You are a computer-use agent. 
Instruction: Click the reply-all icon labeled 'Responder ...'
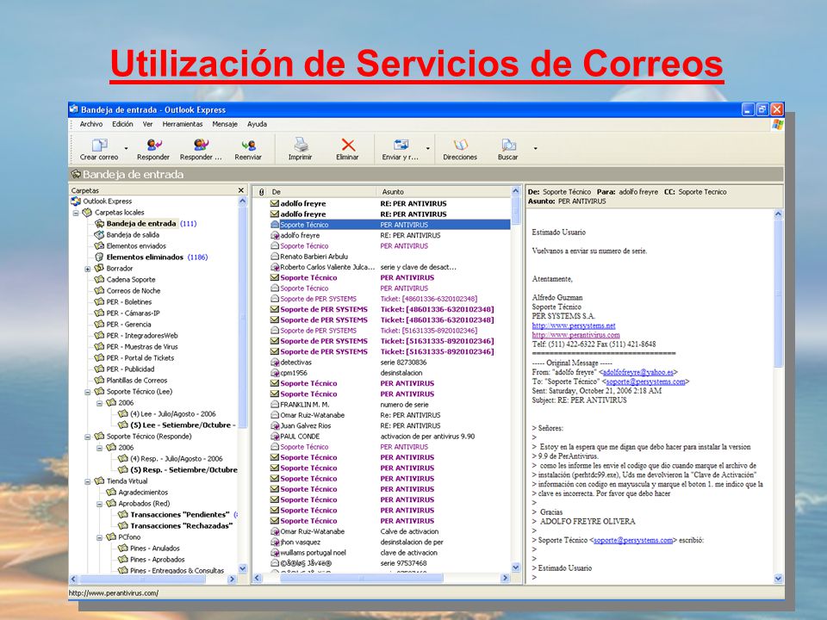pos(201,145)
